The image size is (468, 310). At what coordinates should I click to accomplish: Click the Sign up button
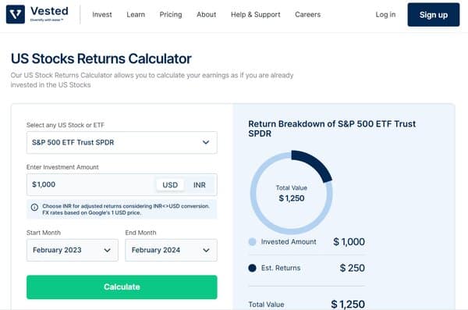(x=434, y=15)
